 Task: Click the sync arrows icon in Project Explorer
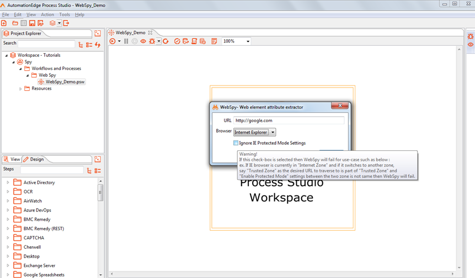tap(98, 45)
